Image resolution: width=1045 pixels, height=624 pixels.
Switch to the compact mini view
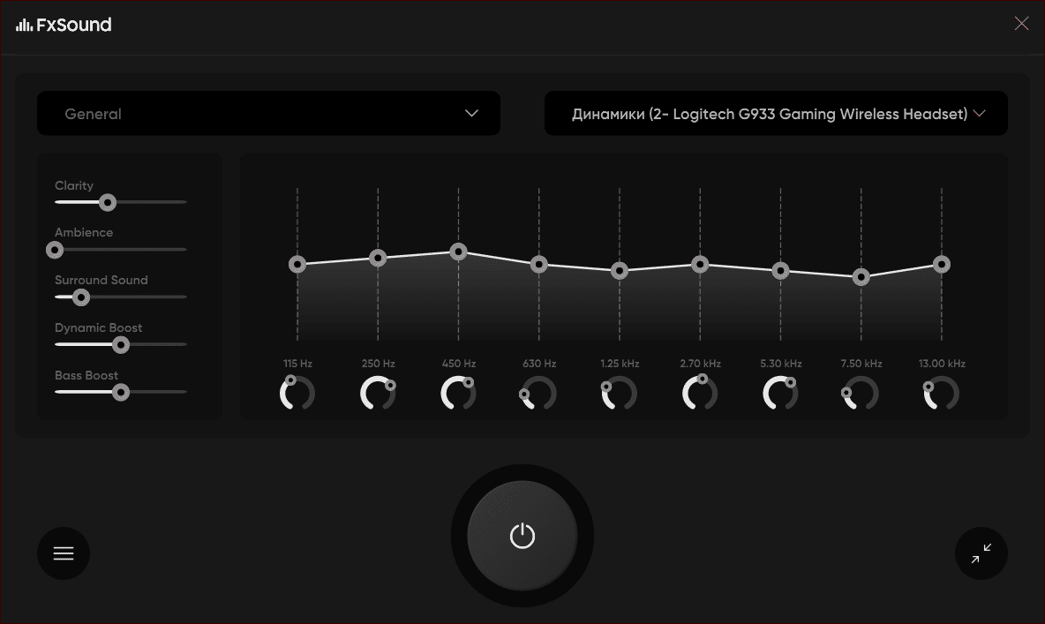point(981,553)
